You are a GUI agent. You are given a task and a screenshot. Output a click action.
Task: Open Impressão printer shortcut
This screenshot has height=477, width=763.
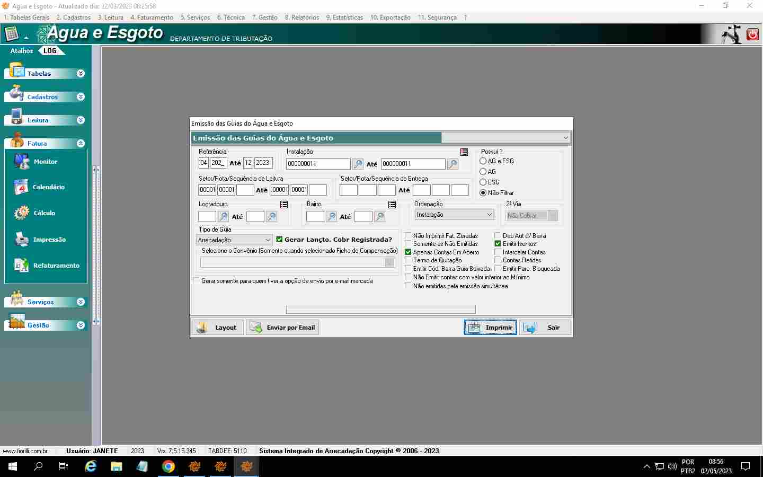pos(22,240)
